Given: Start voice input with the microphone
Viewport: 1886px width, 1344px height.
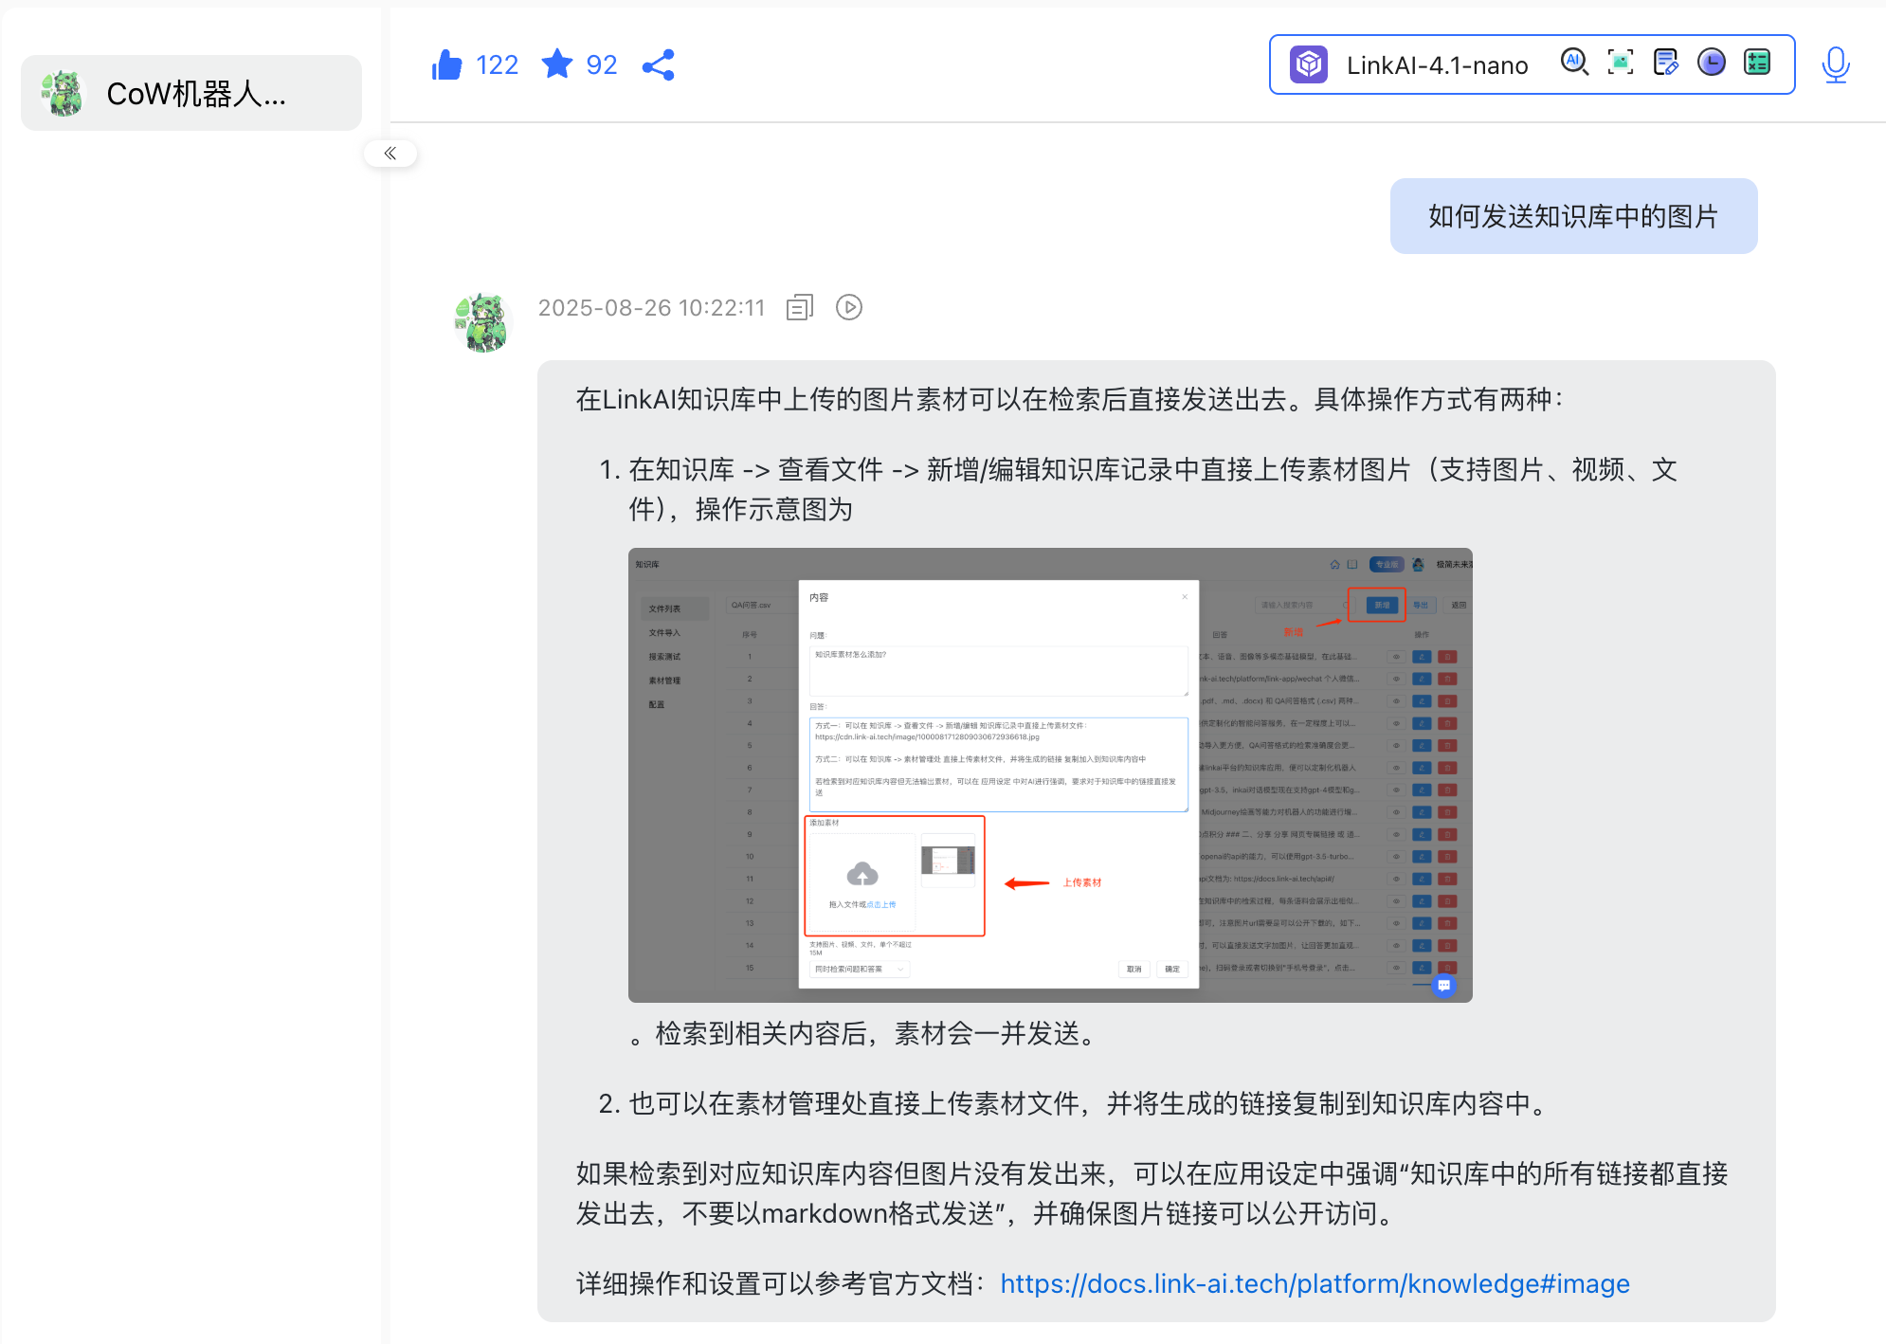Looking at the screenshot, I should pyautogui.click(x=1836, y=64).
